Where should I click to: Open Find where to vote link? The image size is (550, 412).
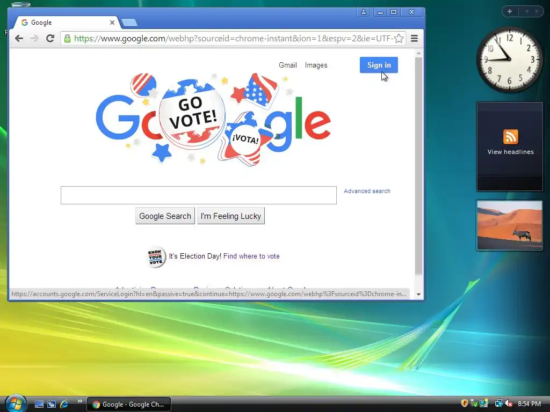point(251,256)
